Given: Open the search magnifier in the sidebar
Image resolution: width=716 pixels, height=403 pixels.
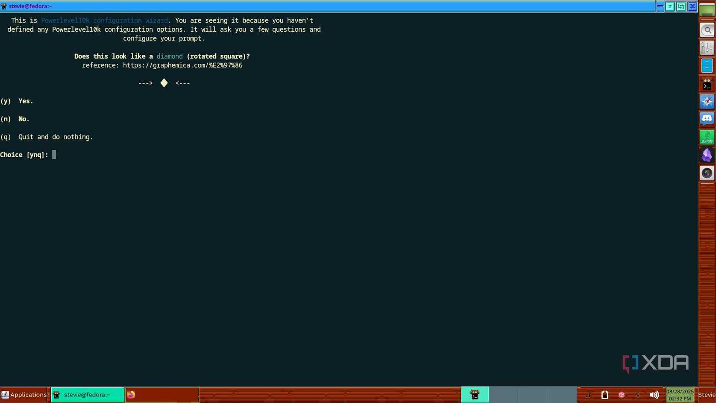Looking at the screenshot, I should (706, 30).
